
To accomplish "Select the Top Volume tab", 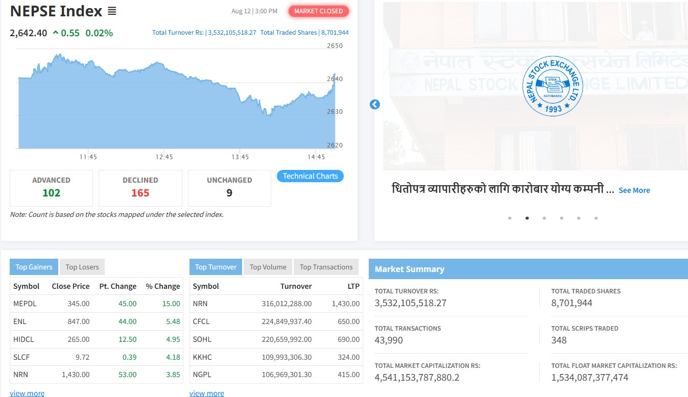I will coord(268,267).
